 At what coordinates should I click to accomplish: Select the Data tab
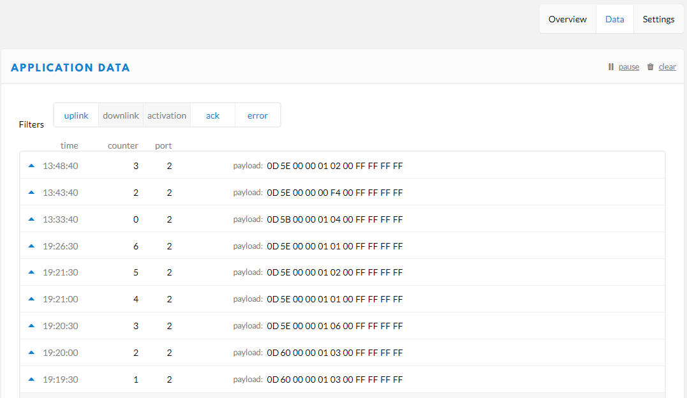point(614,19)
